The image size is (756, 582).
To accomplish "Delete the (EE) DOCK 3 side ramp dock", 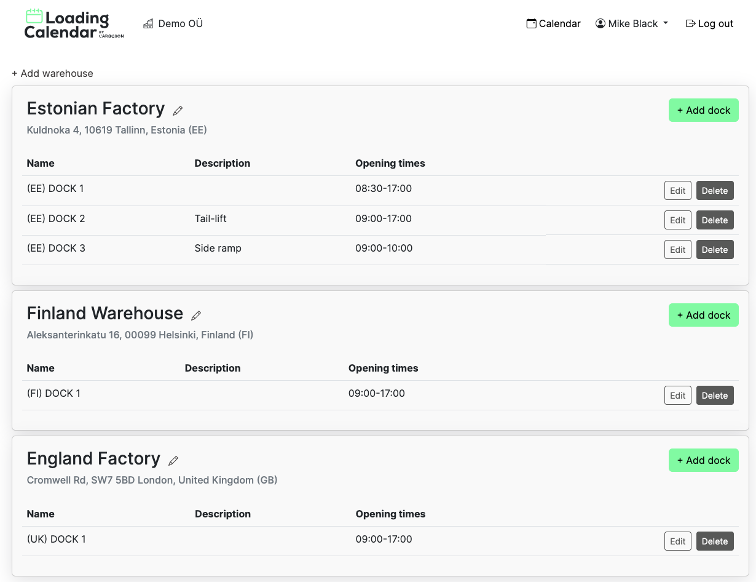I will point(715,249).
